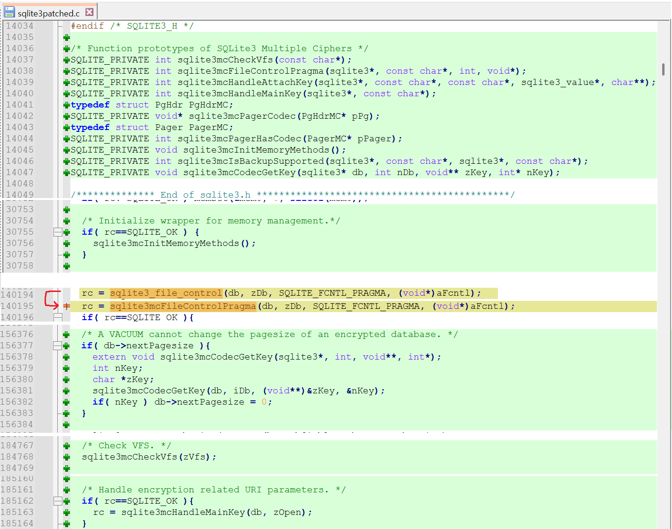
Task: Click the sqlite3mcFileControlPragma call on line 140195
Action: click(x=183, y=306)
